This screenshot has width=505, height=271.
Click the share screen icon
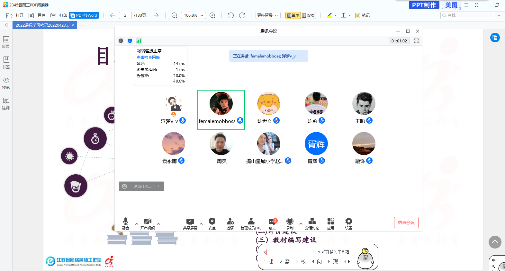[x=190, y=222]
